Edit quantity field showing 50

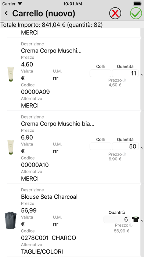pyautogui.click(x=125, y=146)
